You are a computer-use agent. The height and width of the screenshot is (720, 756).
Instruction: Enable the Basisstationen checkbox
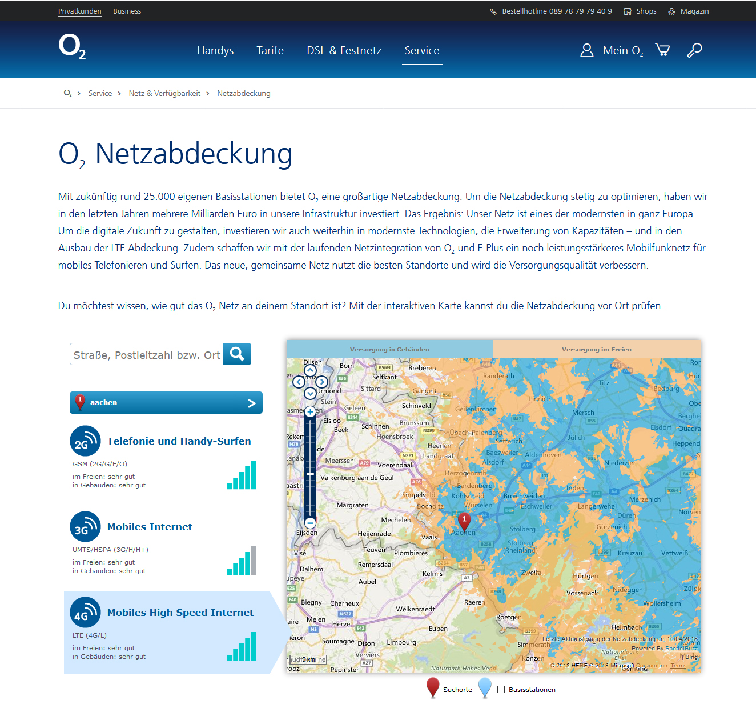501,690
